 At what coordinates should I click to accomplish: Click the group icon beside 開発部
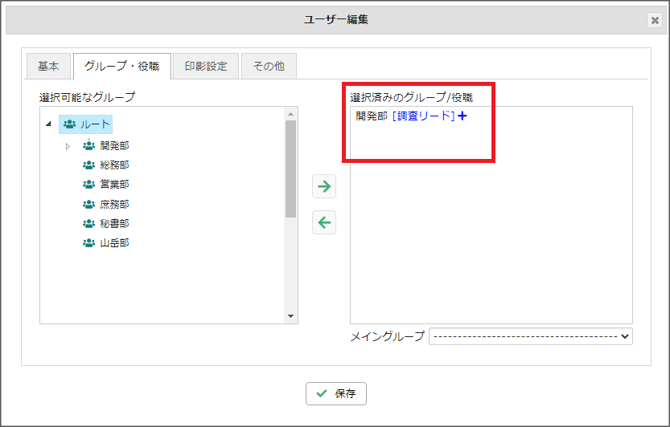point(88,145)
